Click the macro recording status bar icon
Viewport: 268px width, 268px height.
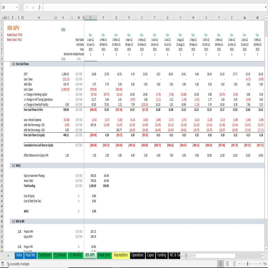[2, 264]
